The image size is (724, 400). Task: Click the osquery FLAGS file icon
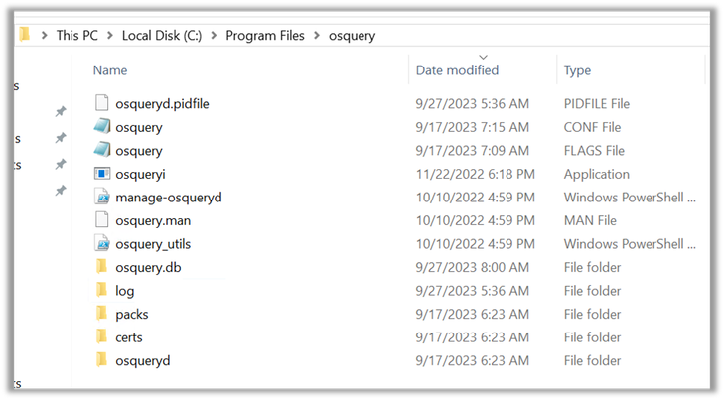[x=102, y=150]
